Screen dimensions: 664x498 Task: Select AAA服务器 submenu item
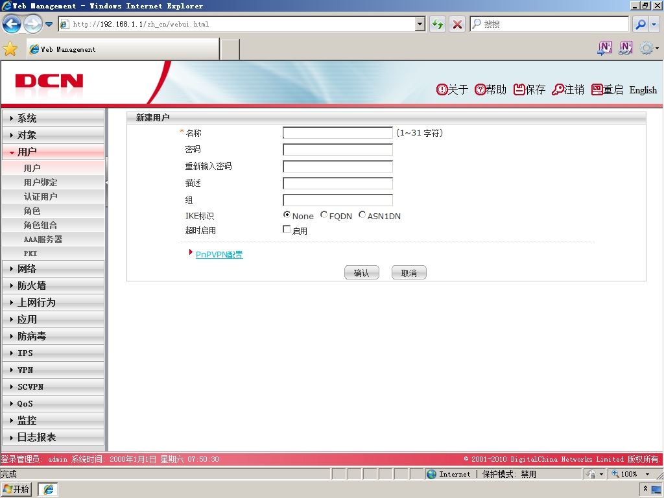click(x=53, y=239)
